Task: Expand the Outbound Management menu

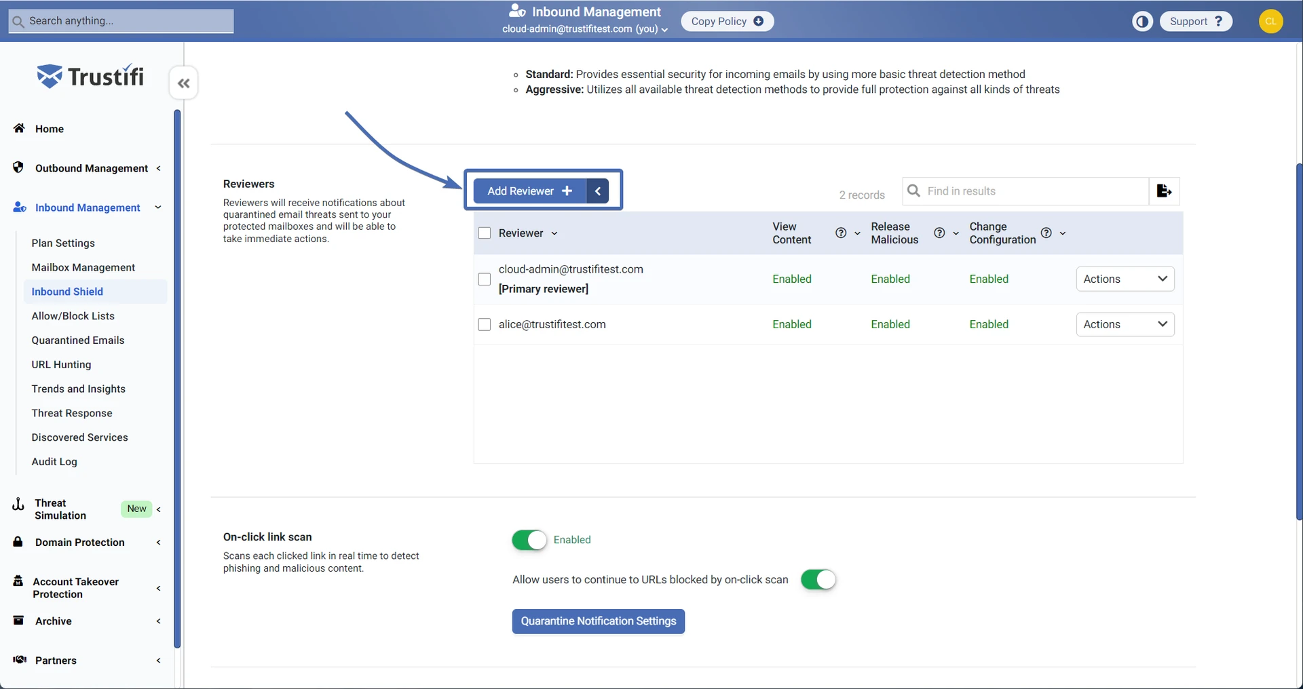Action: tap(91, 168)
